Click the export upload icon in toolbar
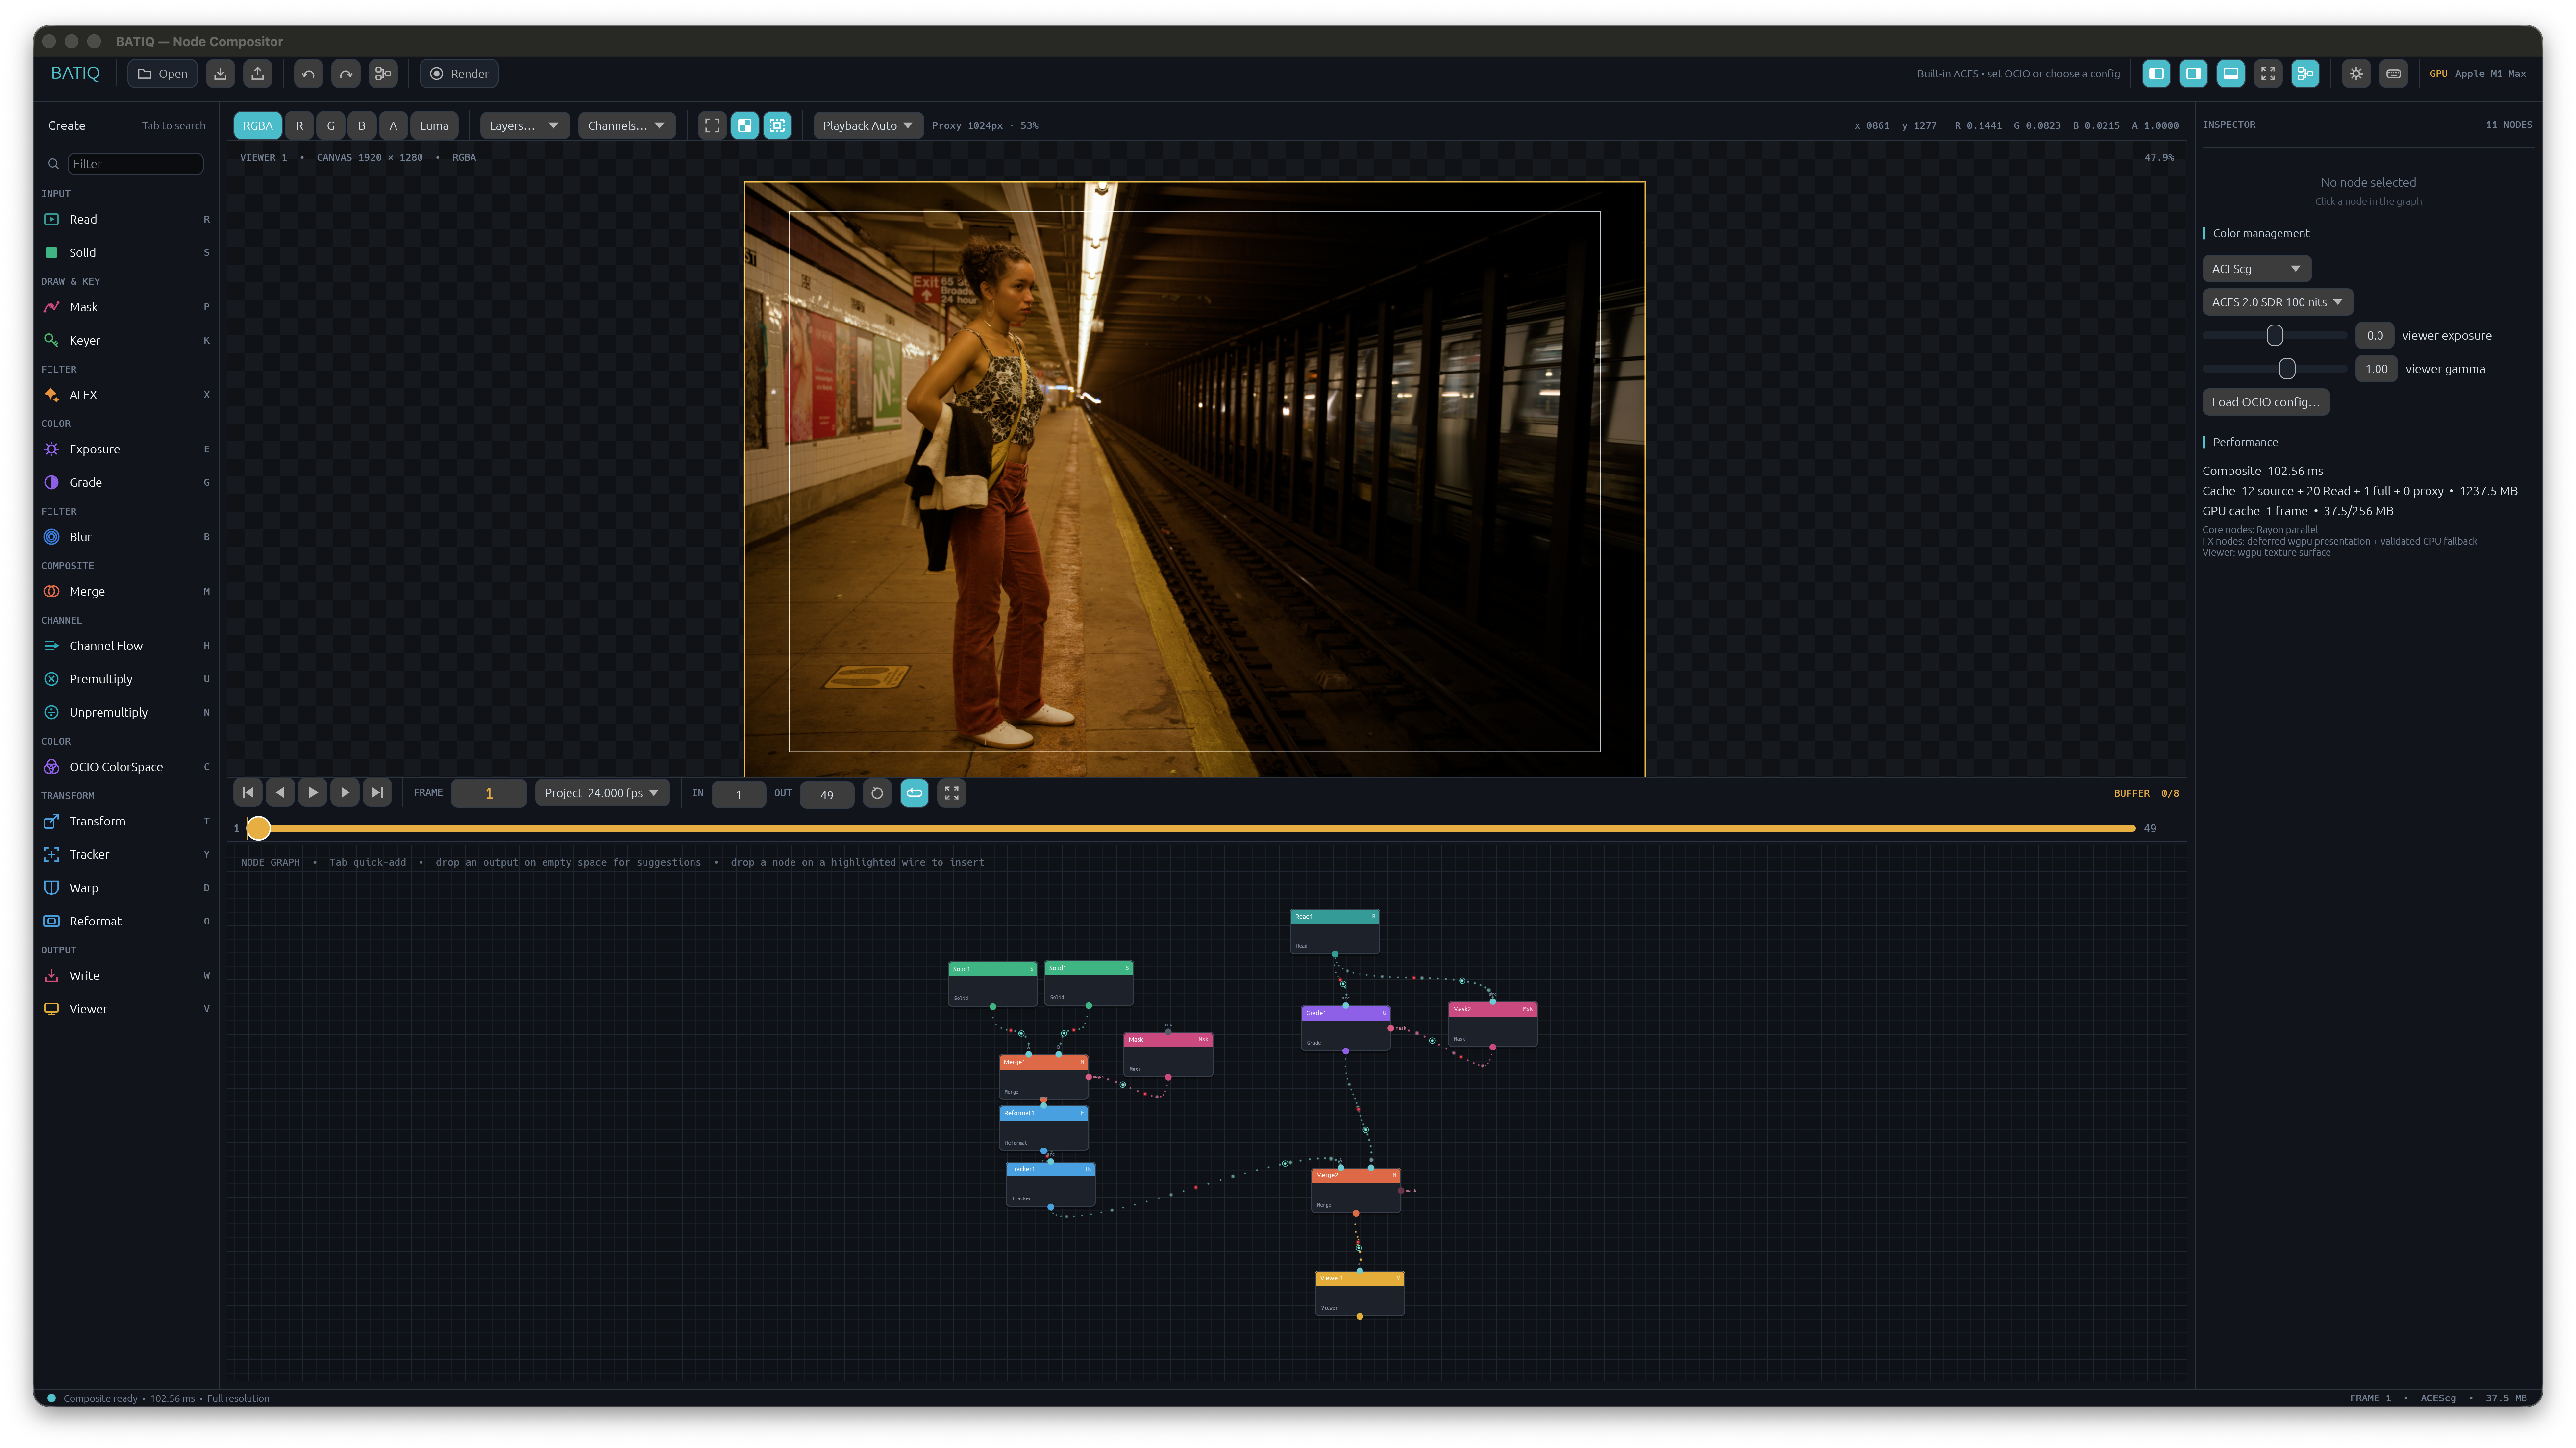 257,73
